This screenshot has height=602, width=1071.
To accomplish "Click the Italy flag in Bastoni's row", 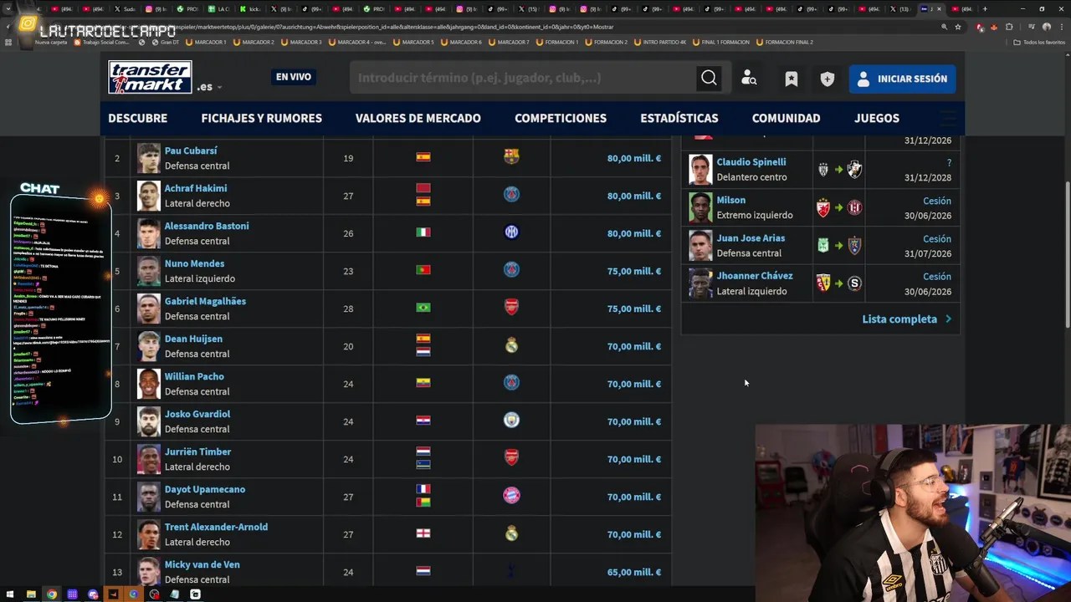I will (423, 232).
